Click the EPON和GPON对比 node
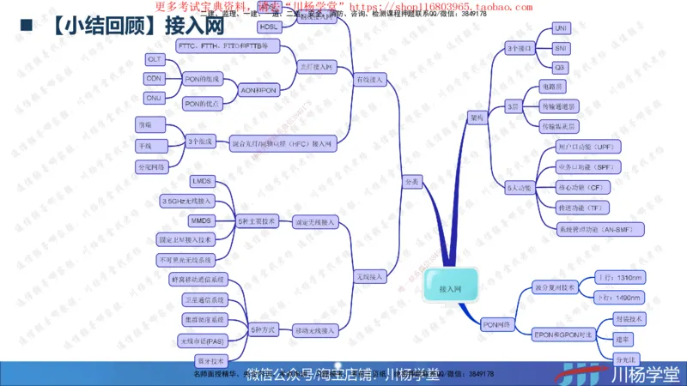Viewport: 687px width, 386px height. [562, 334]
